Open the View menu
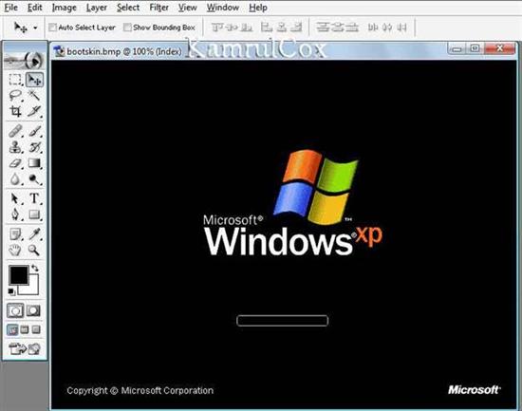This screenshot has height=411, width=522. [187, 8]
